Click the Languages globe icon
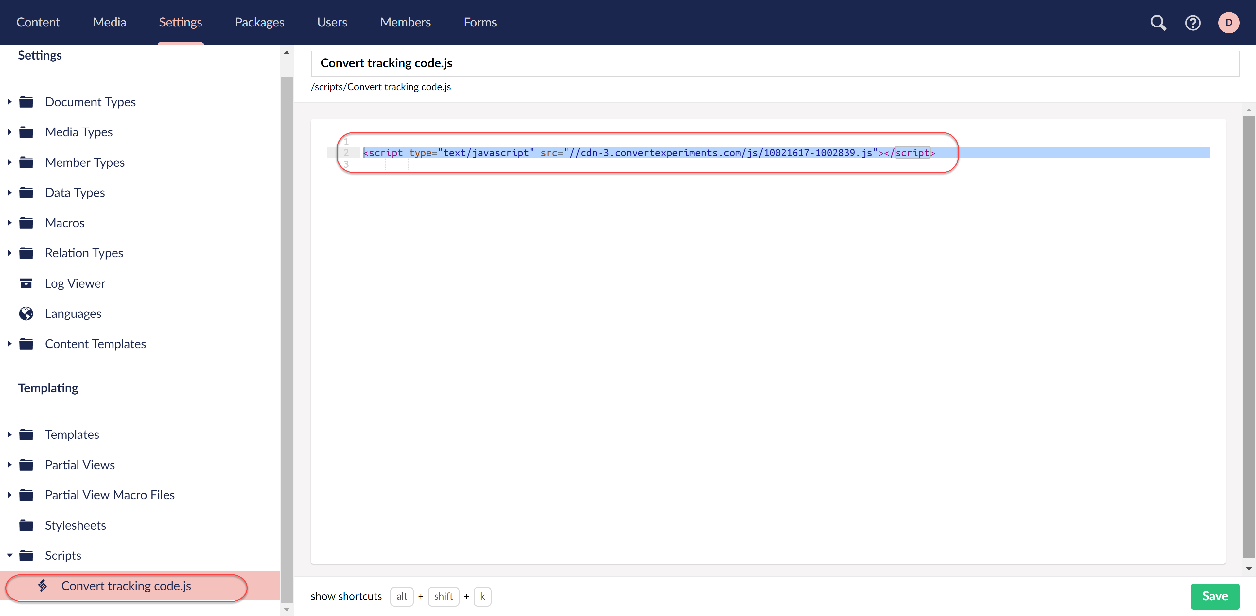This screenshot has height=616, width=1256. coord(26,313)
